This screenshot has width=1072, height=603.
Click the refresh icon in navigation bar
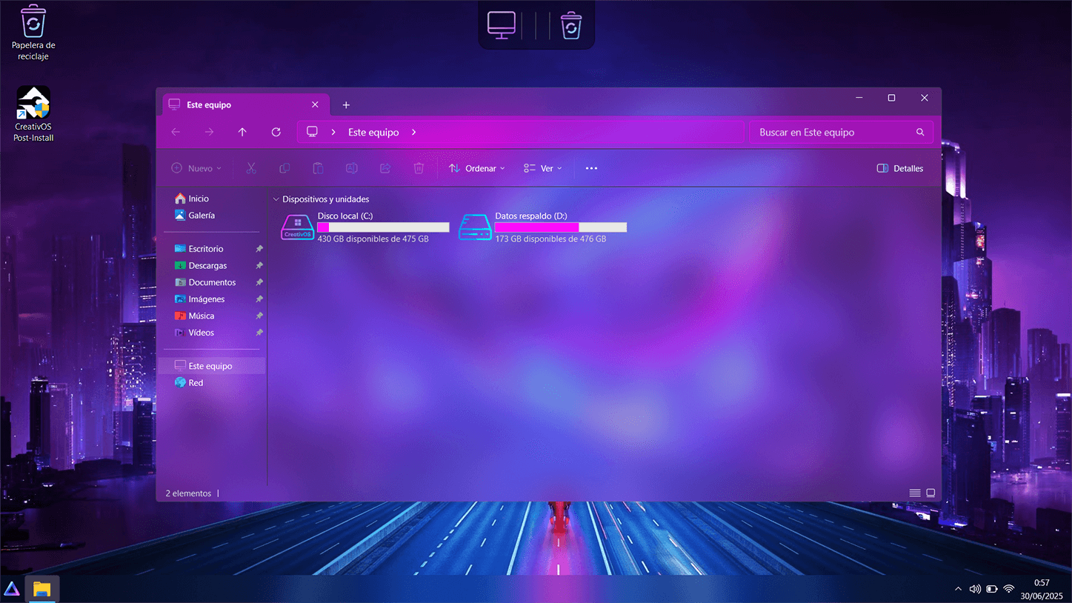(276, 132)
